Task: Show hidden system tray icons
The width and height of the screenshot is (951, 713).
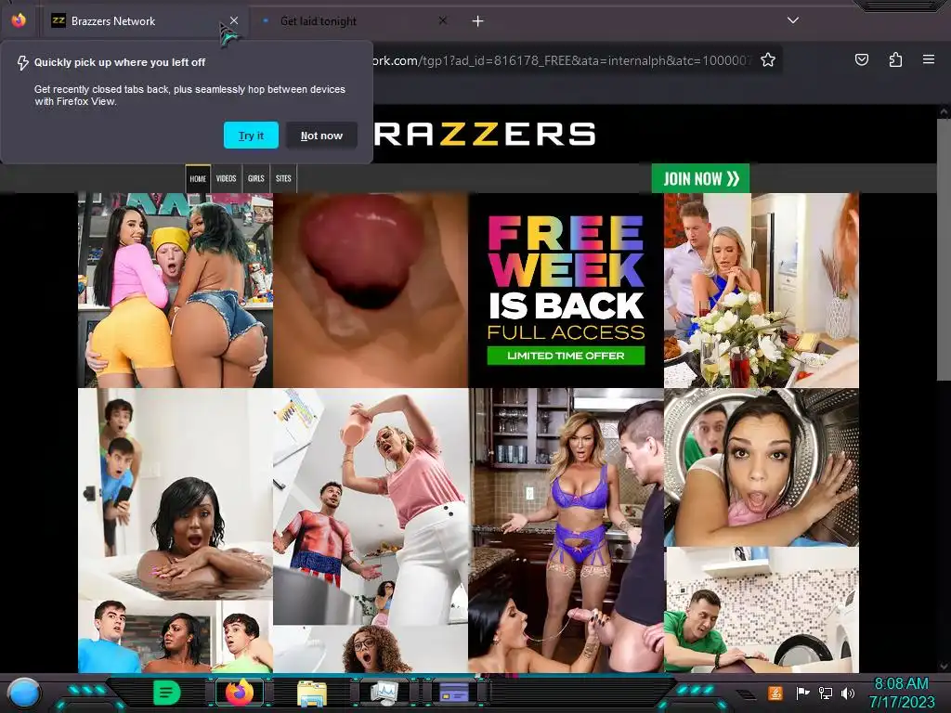Action: (x=746, y=694)
